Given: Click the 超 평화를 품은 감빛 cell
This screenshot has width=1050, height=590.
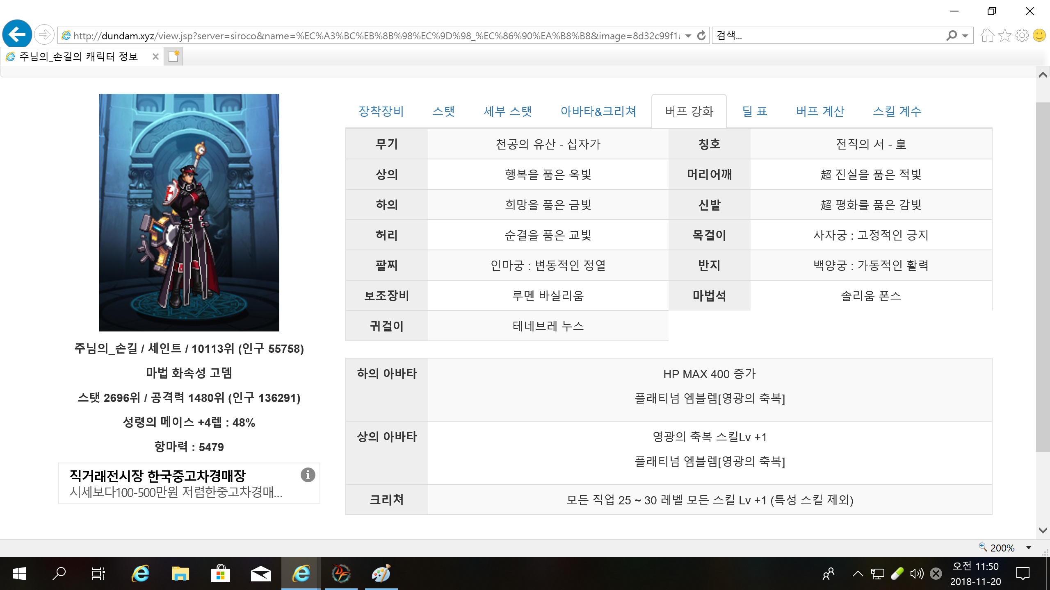Looking at the screenshot, I should pos(871,205).
